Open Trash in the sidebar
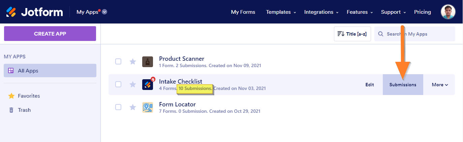The width and height of the screenshot is (463, 142). click(24, 110)
